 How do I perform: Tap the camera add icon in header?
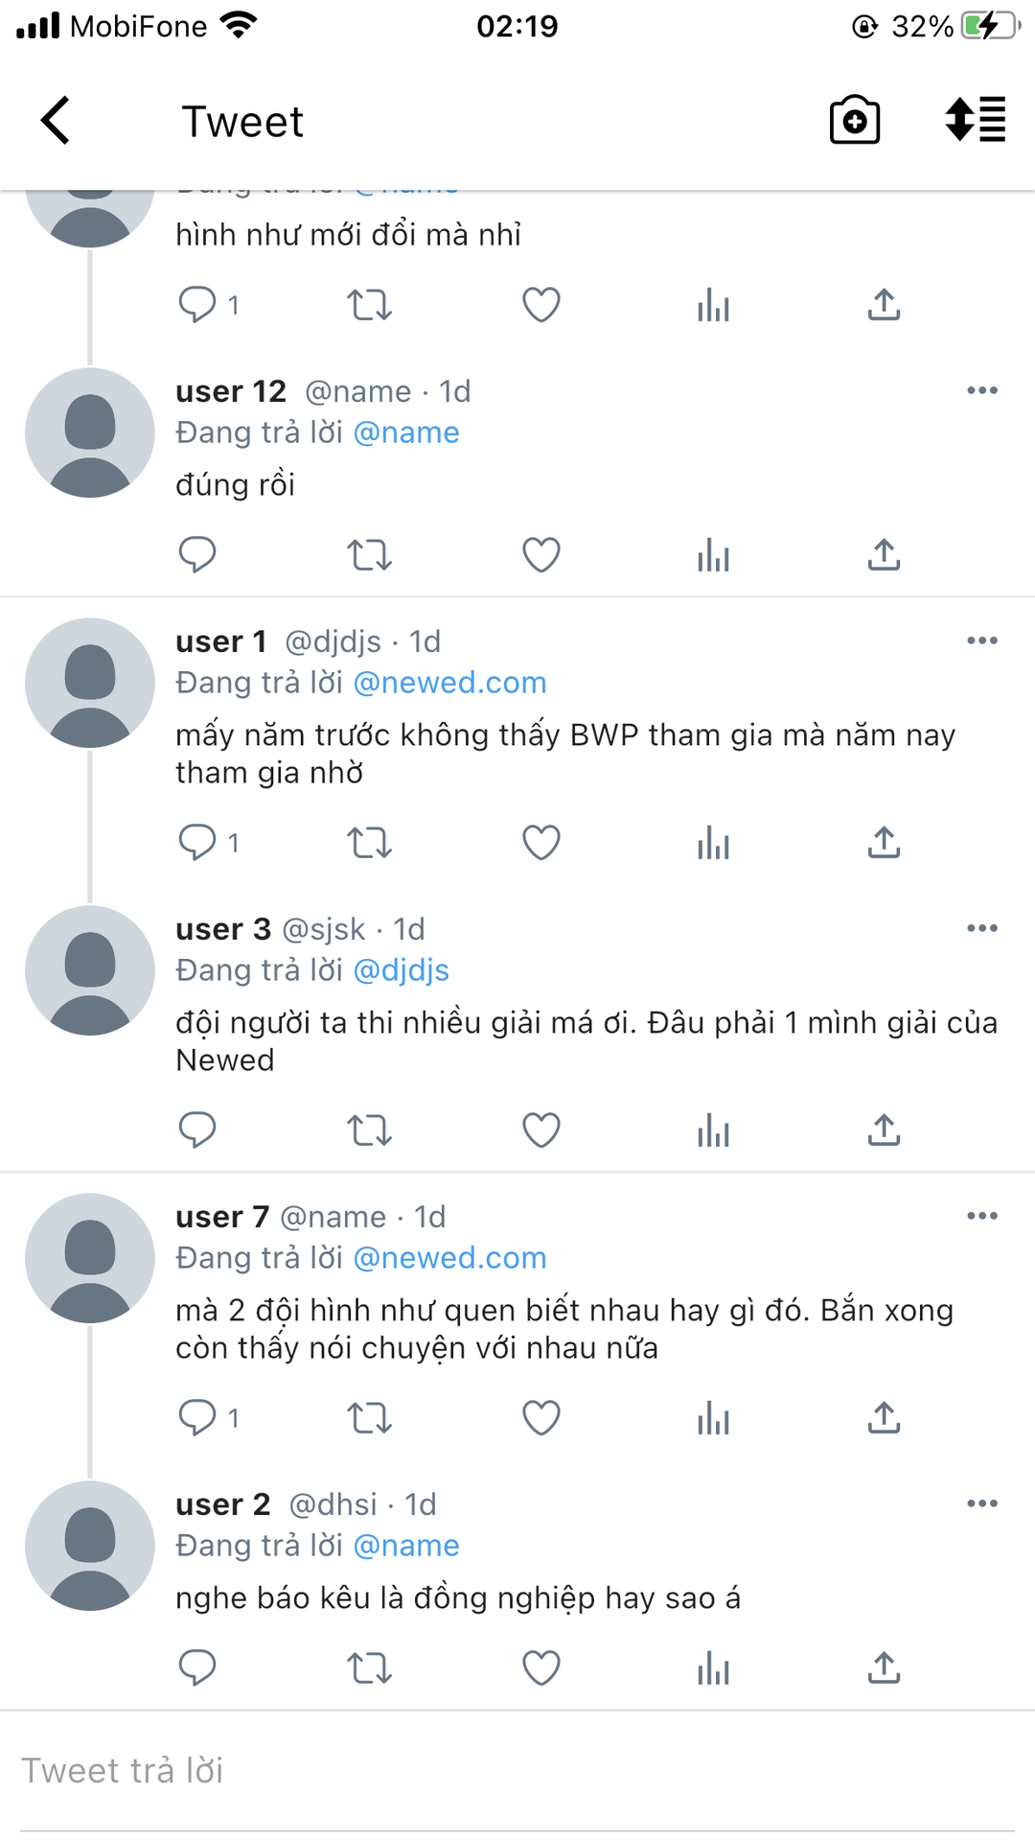coord(854,121)
